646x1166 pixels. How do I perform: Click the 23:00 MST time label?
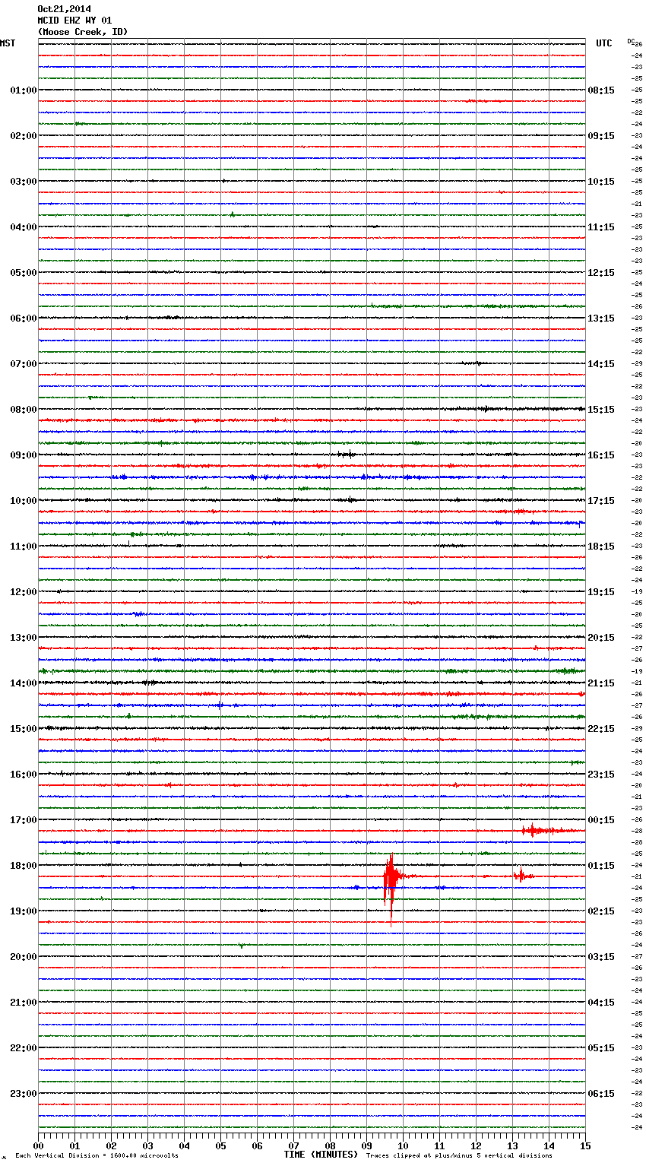coord(23,1094)
